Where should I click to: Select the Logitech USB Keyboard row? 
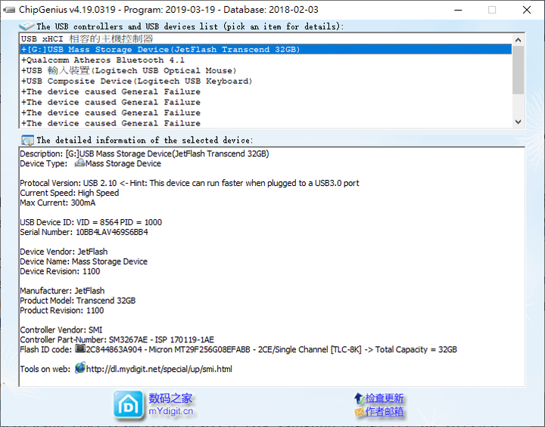266,81
